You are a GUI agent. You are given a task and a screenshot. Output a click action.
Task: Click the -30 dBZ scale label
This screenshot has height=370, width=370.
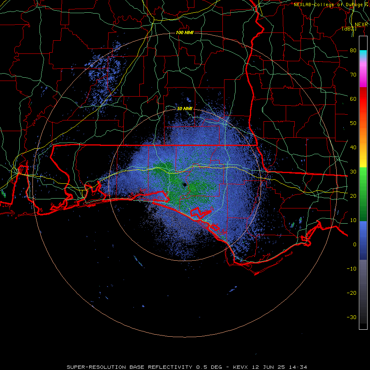tap(351, 317)
